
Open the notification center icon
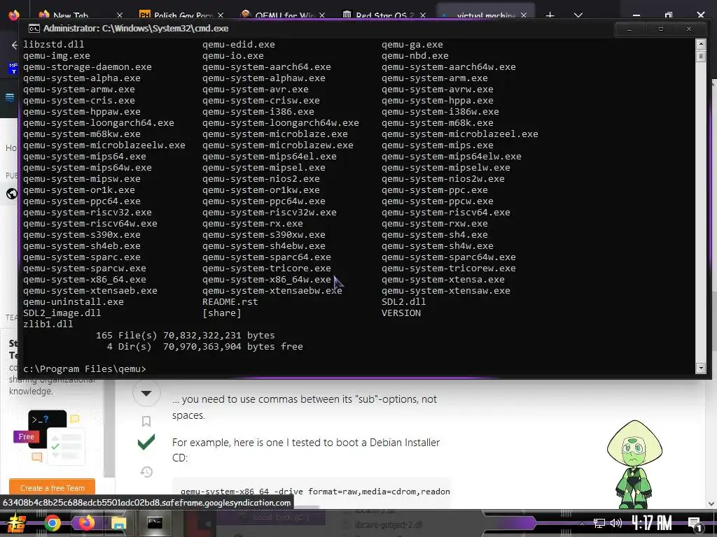click(695, 524)
